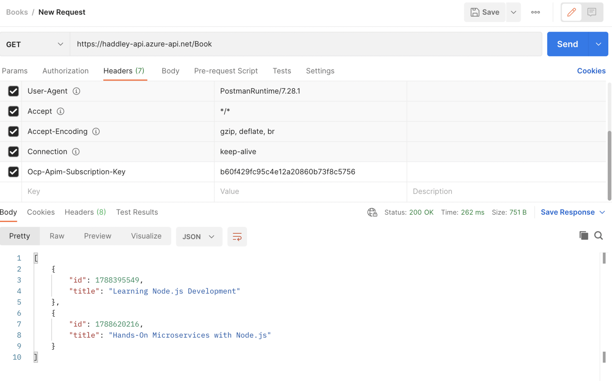The image size is (612, 381).
Task: Switch to the Authorization tab
Action: 65,71
